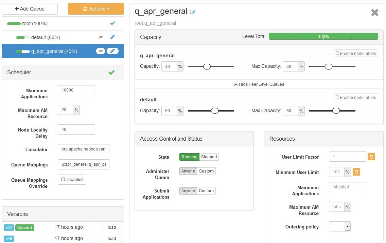This screenshot has width=386, height=243.
Task: Click the green checkmark on root queue
Action: pos(112,23)
